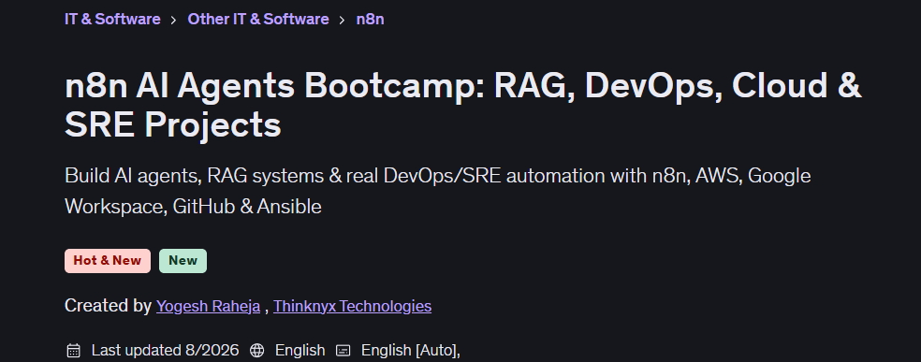Click the English [Auto] captions text
Screen dimensions: 921x362
coord(411,351)
